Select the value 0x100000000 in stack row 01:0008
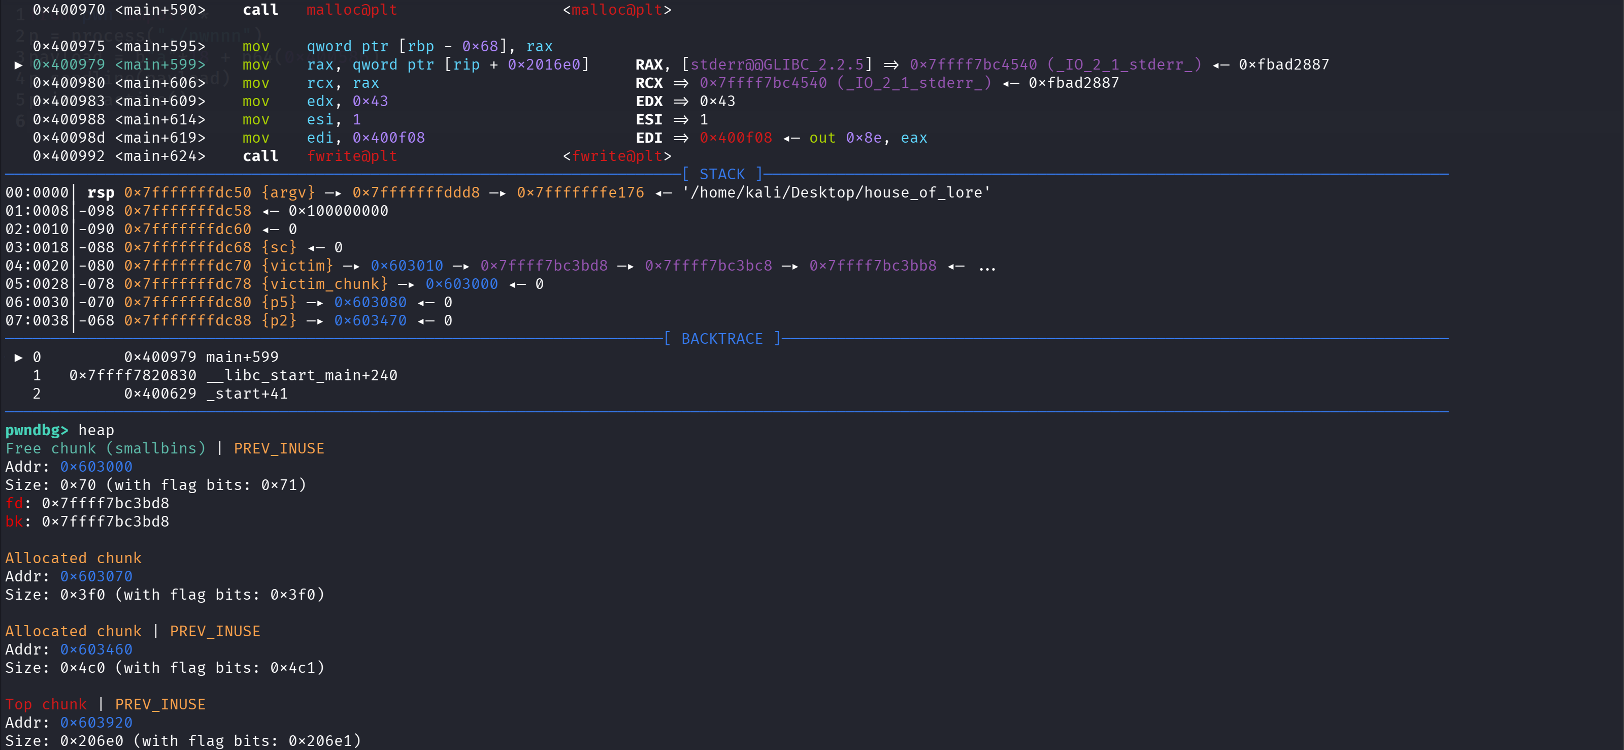Image resolution: width=1624 pixels, height=750 pixels. click(x=339, y=211)
